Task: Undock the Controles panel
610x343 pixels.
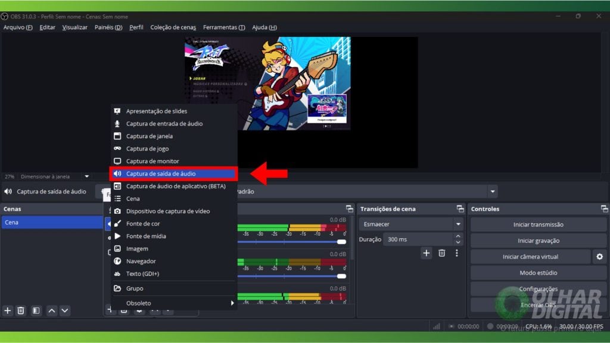Action: click(x=604, y=209)
